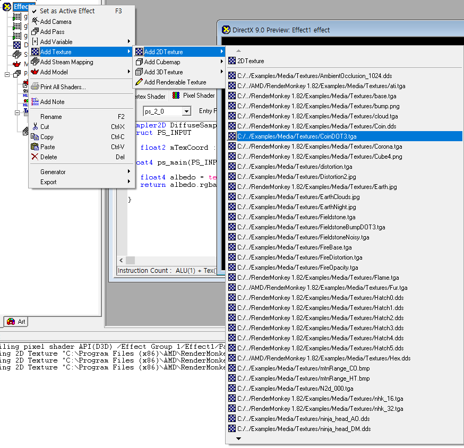Image resolution: width=464 pixels, height=448 pixels.
Task: Choose Add 2DTexture submenu entry
Action: [x=179, y=52]
